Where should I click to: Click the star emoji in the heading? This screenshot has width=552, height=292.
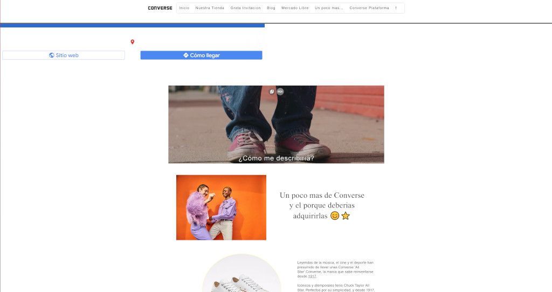(346, 215)
